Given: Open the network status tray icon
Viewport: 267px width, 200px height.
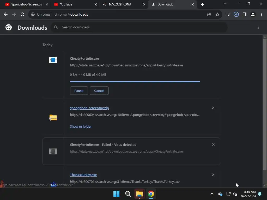Looking at the screenshot, I should (228, 194).
